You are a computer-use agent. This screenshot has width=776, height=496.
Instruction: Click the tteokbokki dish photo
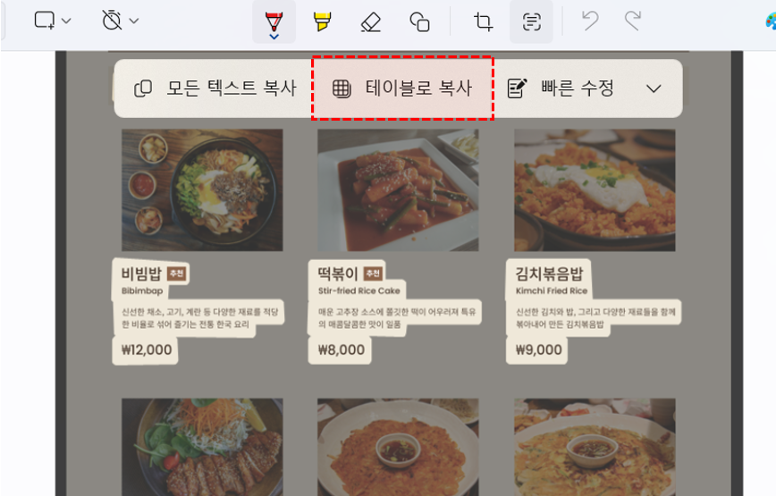pos(398,189)
